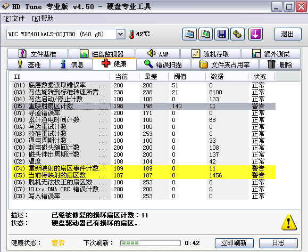Open the [H]帮助 menu
This screenshot has height=252, width=308.
pyautogui.click(x=43, y=19)
